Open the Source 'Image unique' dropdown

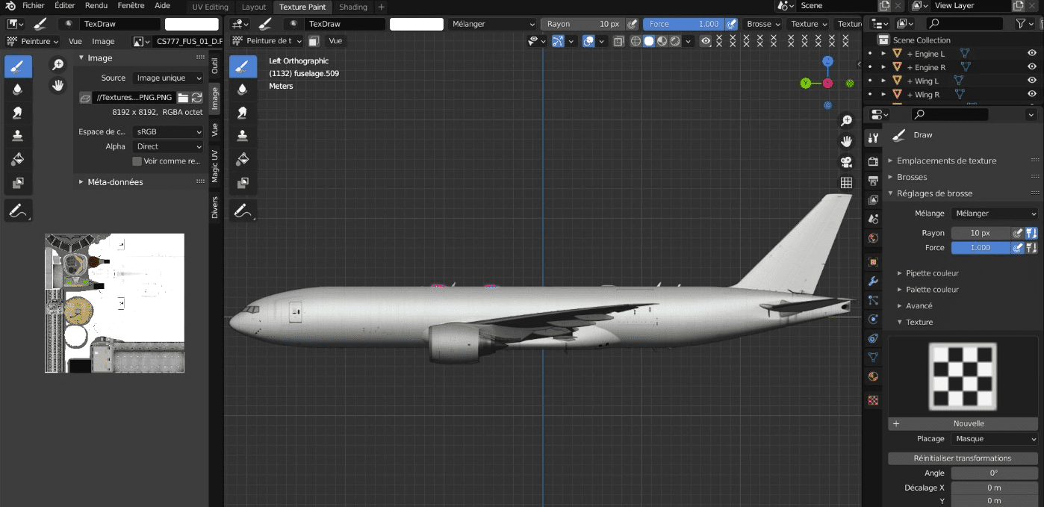point(168,78)
